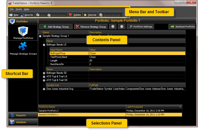Select the BollingerPrice input row
The width and height of the screenshot is (198, 130).
coord(117,53)
